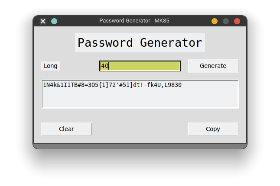
Task: Copy the password with the Copy button
Action: (213, 129)
